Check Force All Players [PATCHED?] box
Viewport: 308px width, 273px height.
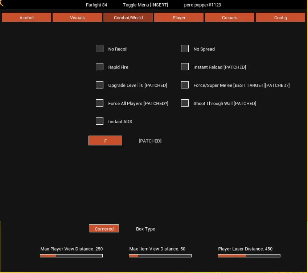100,103
